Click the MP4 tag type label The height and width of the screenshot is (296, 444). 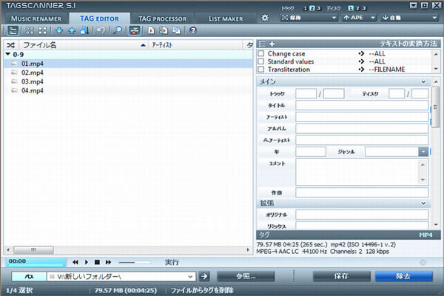(425, 235)
